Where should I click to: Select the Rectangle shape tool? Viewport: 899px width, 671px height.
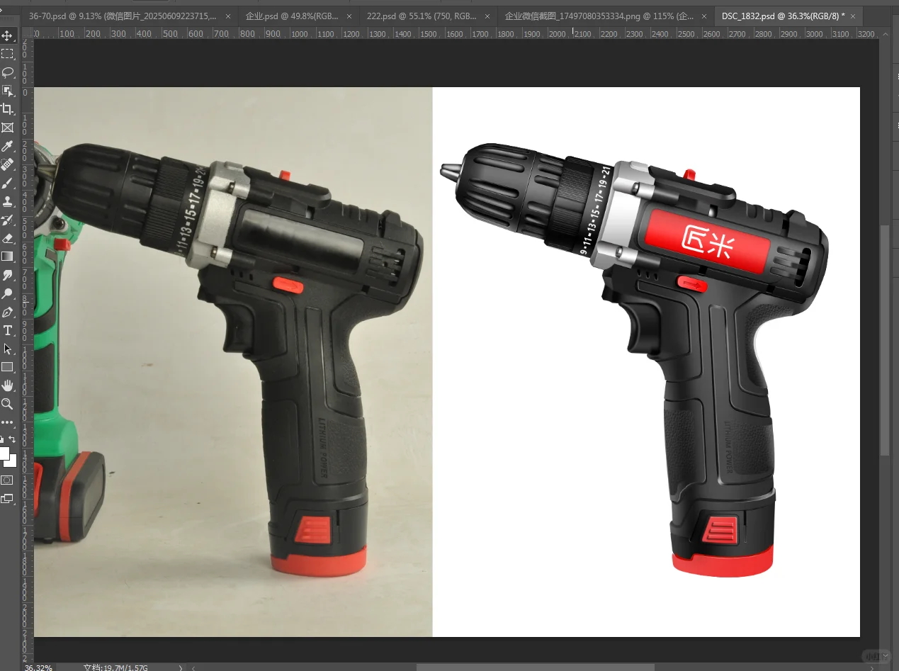tap(7, 367)
